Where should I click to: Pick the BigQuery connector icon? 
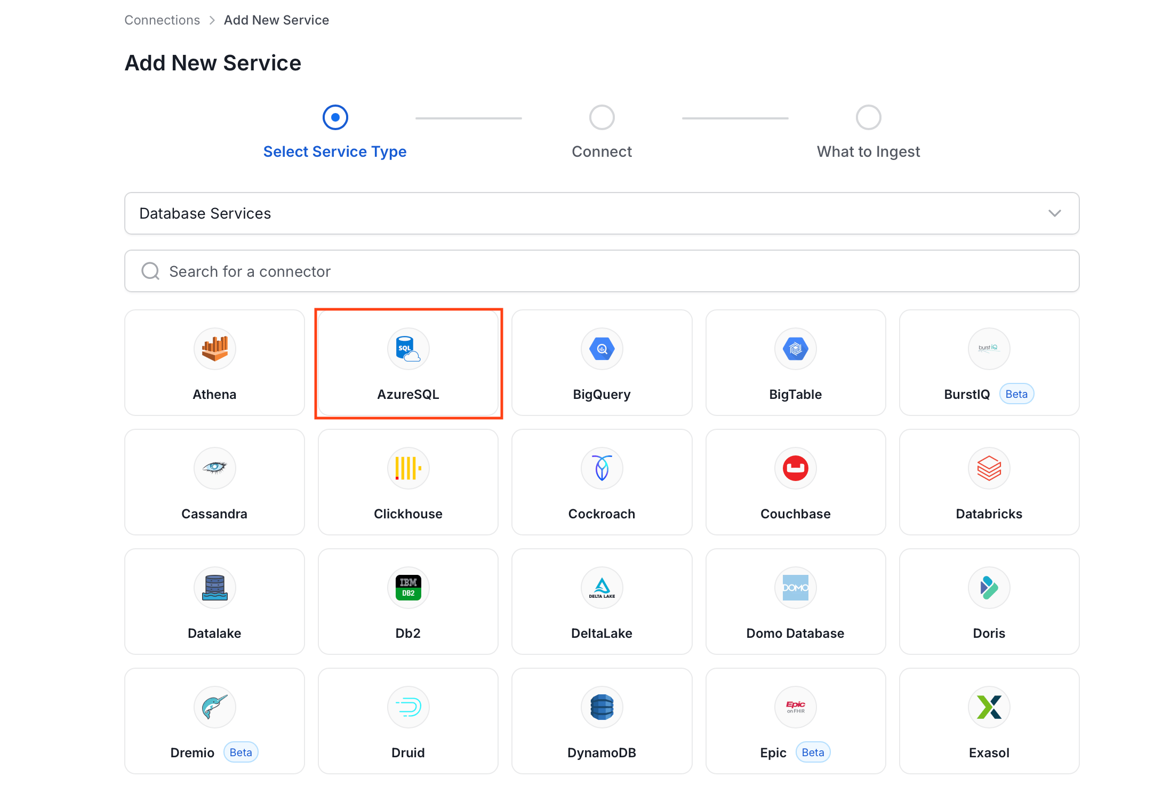[x=602, y=349]
